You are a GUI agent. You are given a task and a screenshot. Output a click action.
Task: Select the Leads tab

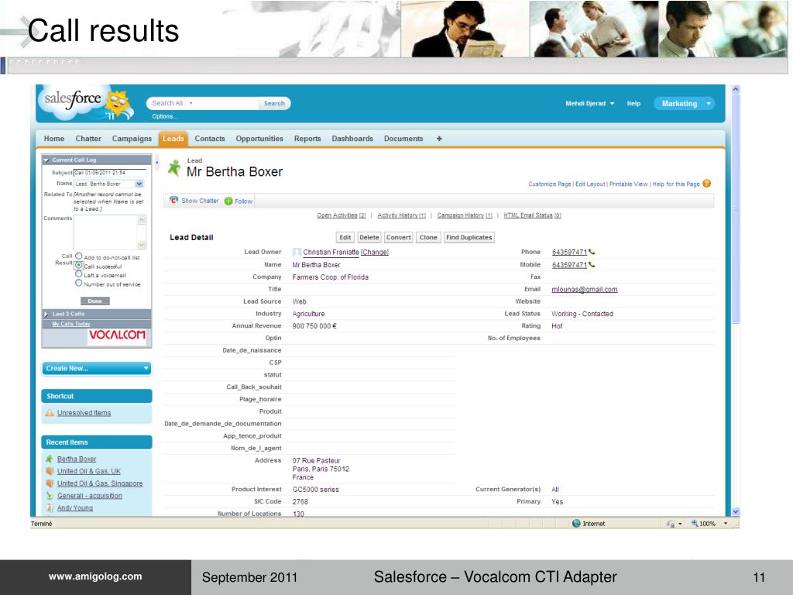tap(173, 139)
